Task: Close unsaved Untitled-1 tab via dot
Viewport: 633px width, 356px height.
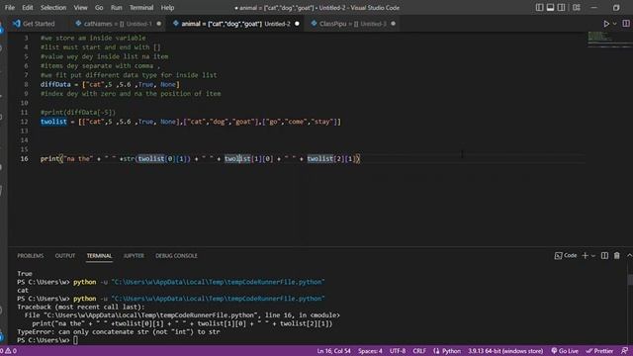Action: click(x=158, y=24)
